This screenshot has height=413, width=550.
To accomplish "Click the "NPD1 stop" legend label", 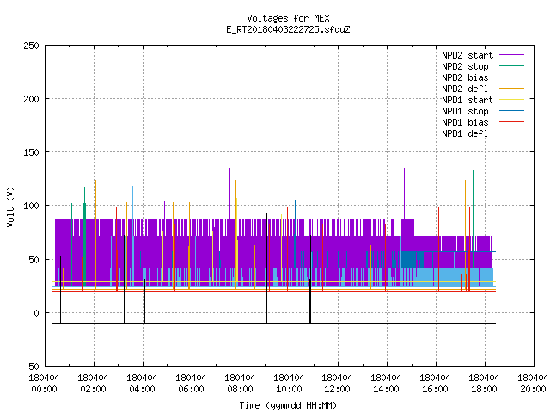I will coord(465,111).
